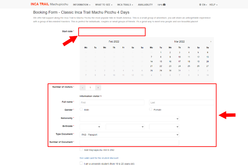This screenshot has height=165, width=248.
Task: Expand the INCA TRAILS menu
Action: coord(125,5)
